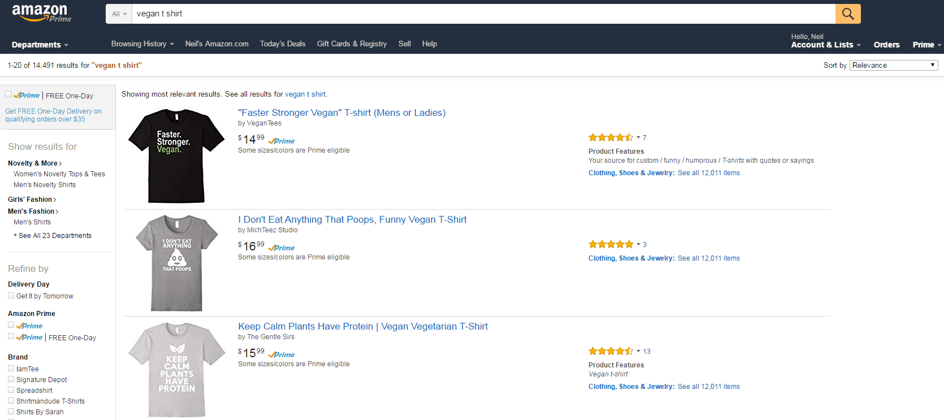Open the Amazon Prime logo homepage
Screen dimensions: 944x420
click(42, 14)
